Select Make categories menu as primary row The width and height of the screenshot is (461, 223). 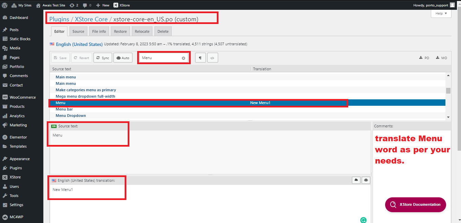(247, 90)
